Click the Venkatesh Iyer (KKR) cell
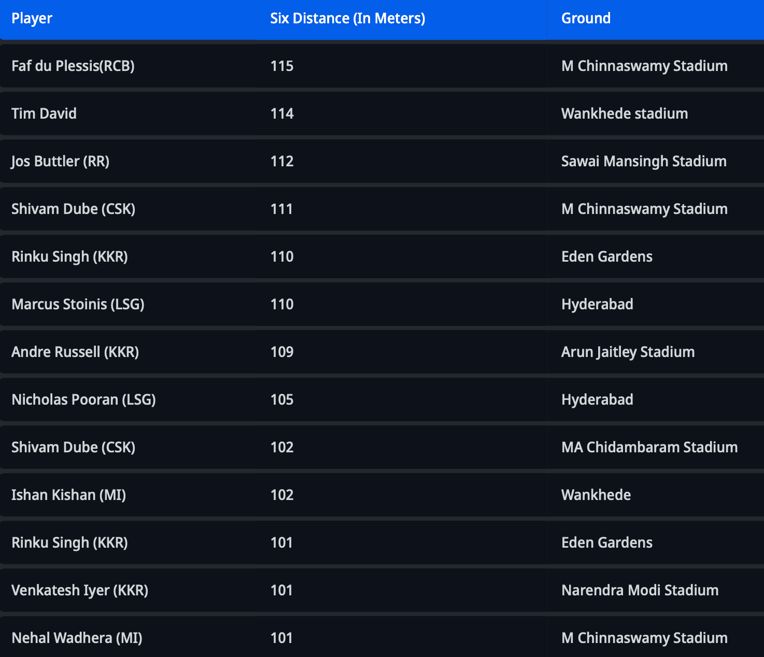Screen dimensions: 764x657 tap(80, 591)
